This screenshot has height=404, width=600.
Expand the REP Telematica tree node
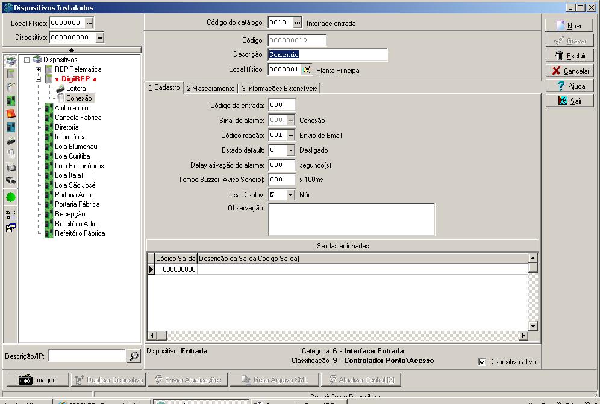pyautogui.click(x=38, y=69)
